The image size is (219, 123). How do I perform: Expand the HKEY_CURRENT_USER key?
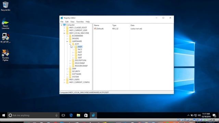(x=64, y=30)
